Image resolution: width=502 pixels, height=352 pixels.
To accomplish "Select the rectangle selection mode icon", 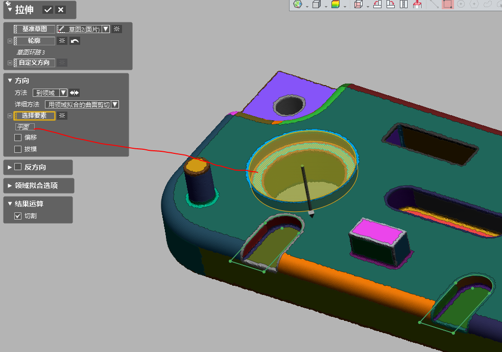I will click(x=447, y=4).
